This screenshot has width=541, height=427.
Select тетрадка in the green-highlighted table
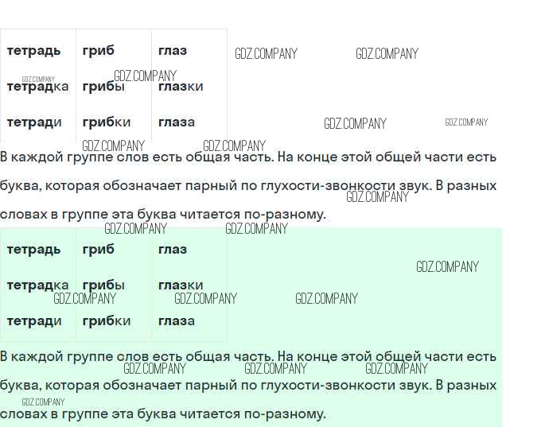tap(37, 285)
